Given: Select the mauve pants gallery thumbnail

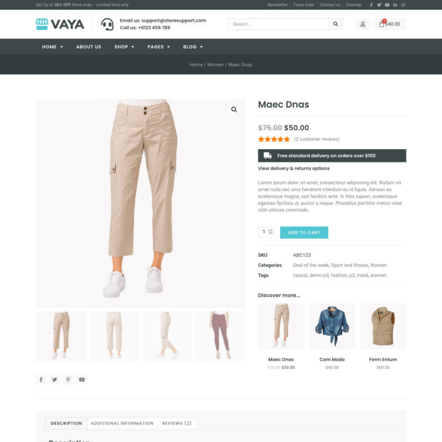Looking at the screenshot, I should [x=220, y=336].
